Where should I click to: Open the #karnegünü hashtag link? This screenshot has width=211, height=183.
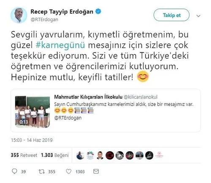(x=60, y=45)
